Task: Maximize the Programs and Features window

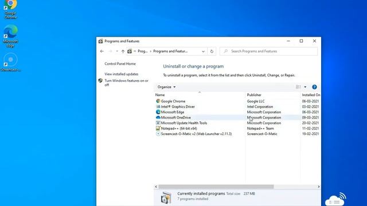Action: 301,41
